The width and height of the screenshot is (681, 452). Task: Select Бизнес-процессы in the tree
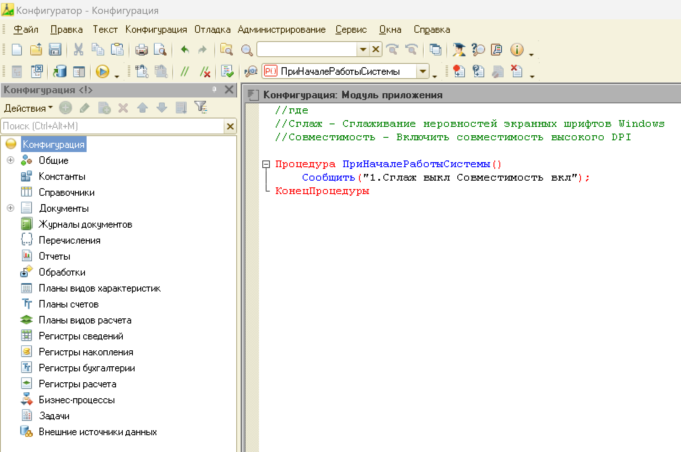77,400
